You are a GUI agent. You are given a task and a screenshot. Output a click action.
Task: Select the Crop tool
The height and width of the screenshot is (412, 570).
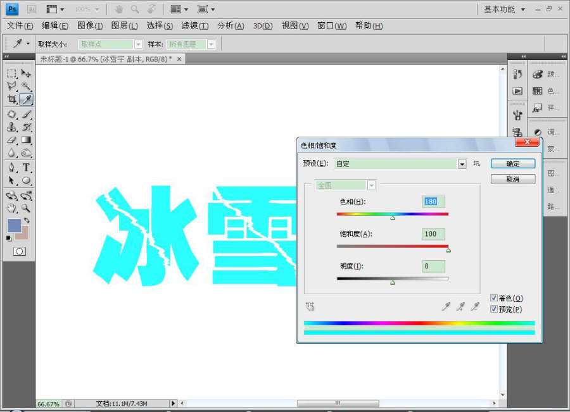tap(11, 99)
